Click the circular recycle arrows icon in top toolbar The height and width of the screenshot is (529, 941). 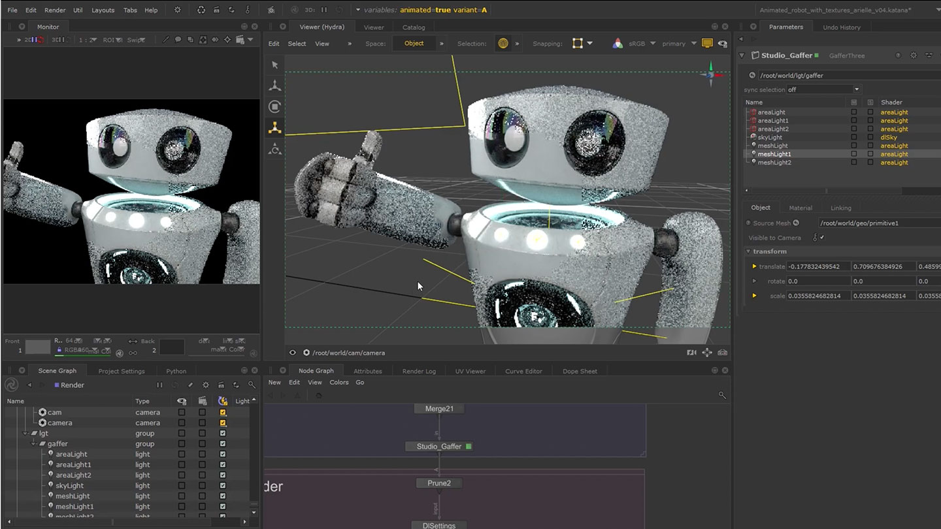coord(201,10)
